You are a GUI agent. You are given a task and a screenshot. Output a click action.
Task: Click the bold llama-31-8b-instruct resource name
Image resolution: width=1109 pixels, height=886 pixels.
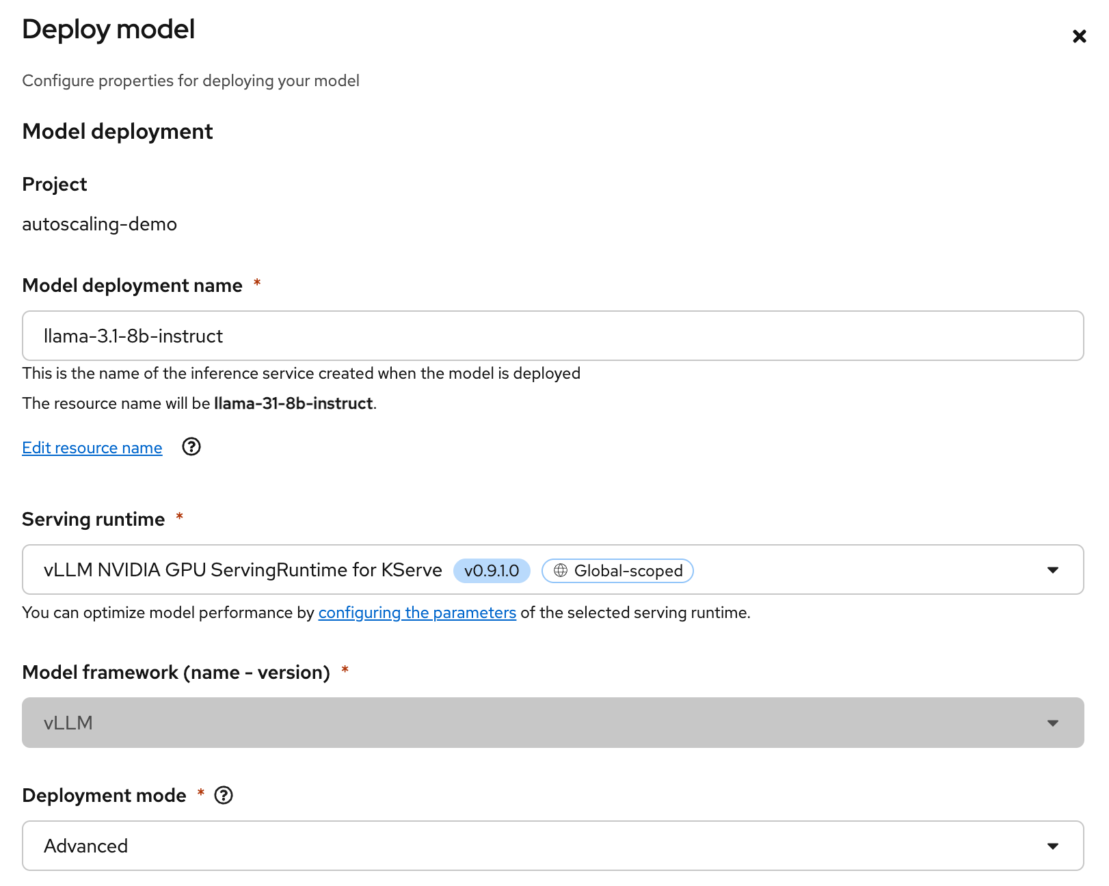[293, 403]
